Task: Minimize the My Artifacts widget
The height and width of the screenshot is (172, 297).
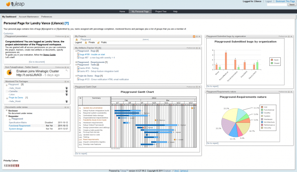Action: click(197, 48)
